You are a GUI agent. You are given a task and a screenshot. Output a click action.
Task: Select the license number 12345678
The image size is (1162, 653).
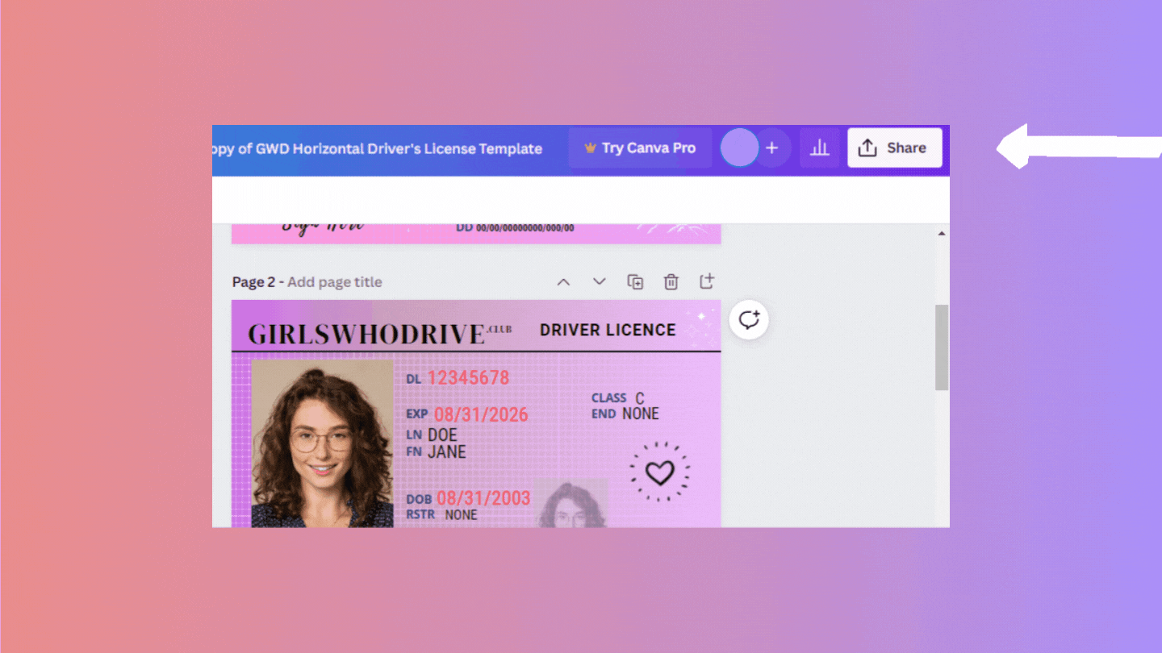[468, 377]
